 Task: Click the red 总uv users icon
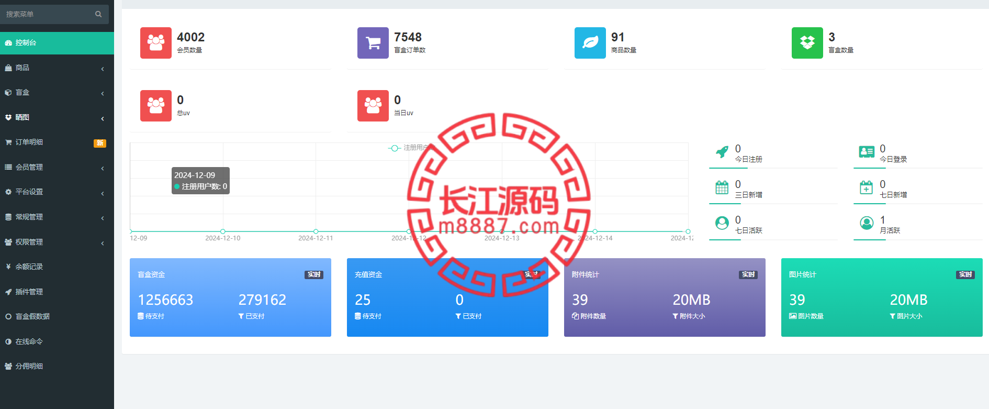click(156, 106)
